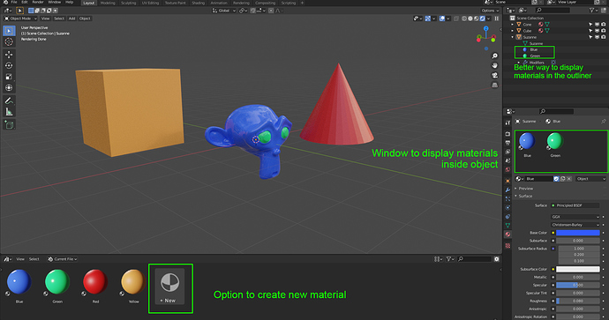The width and height of the screenshot is (609, 320).
Task: Open the Tool properties tab
Action: coord(507,123)
